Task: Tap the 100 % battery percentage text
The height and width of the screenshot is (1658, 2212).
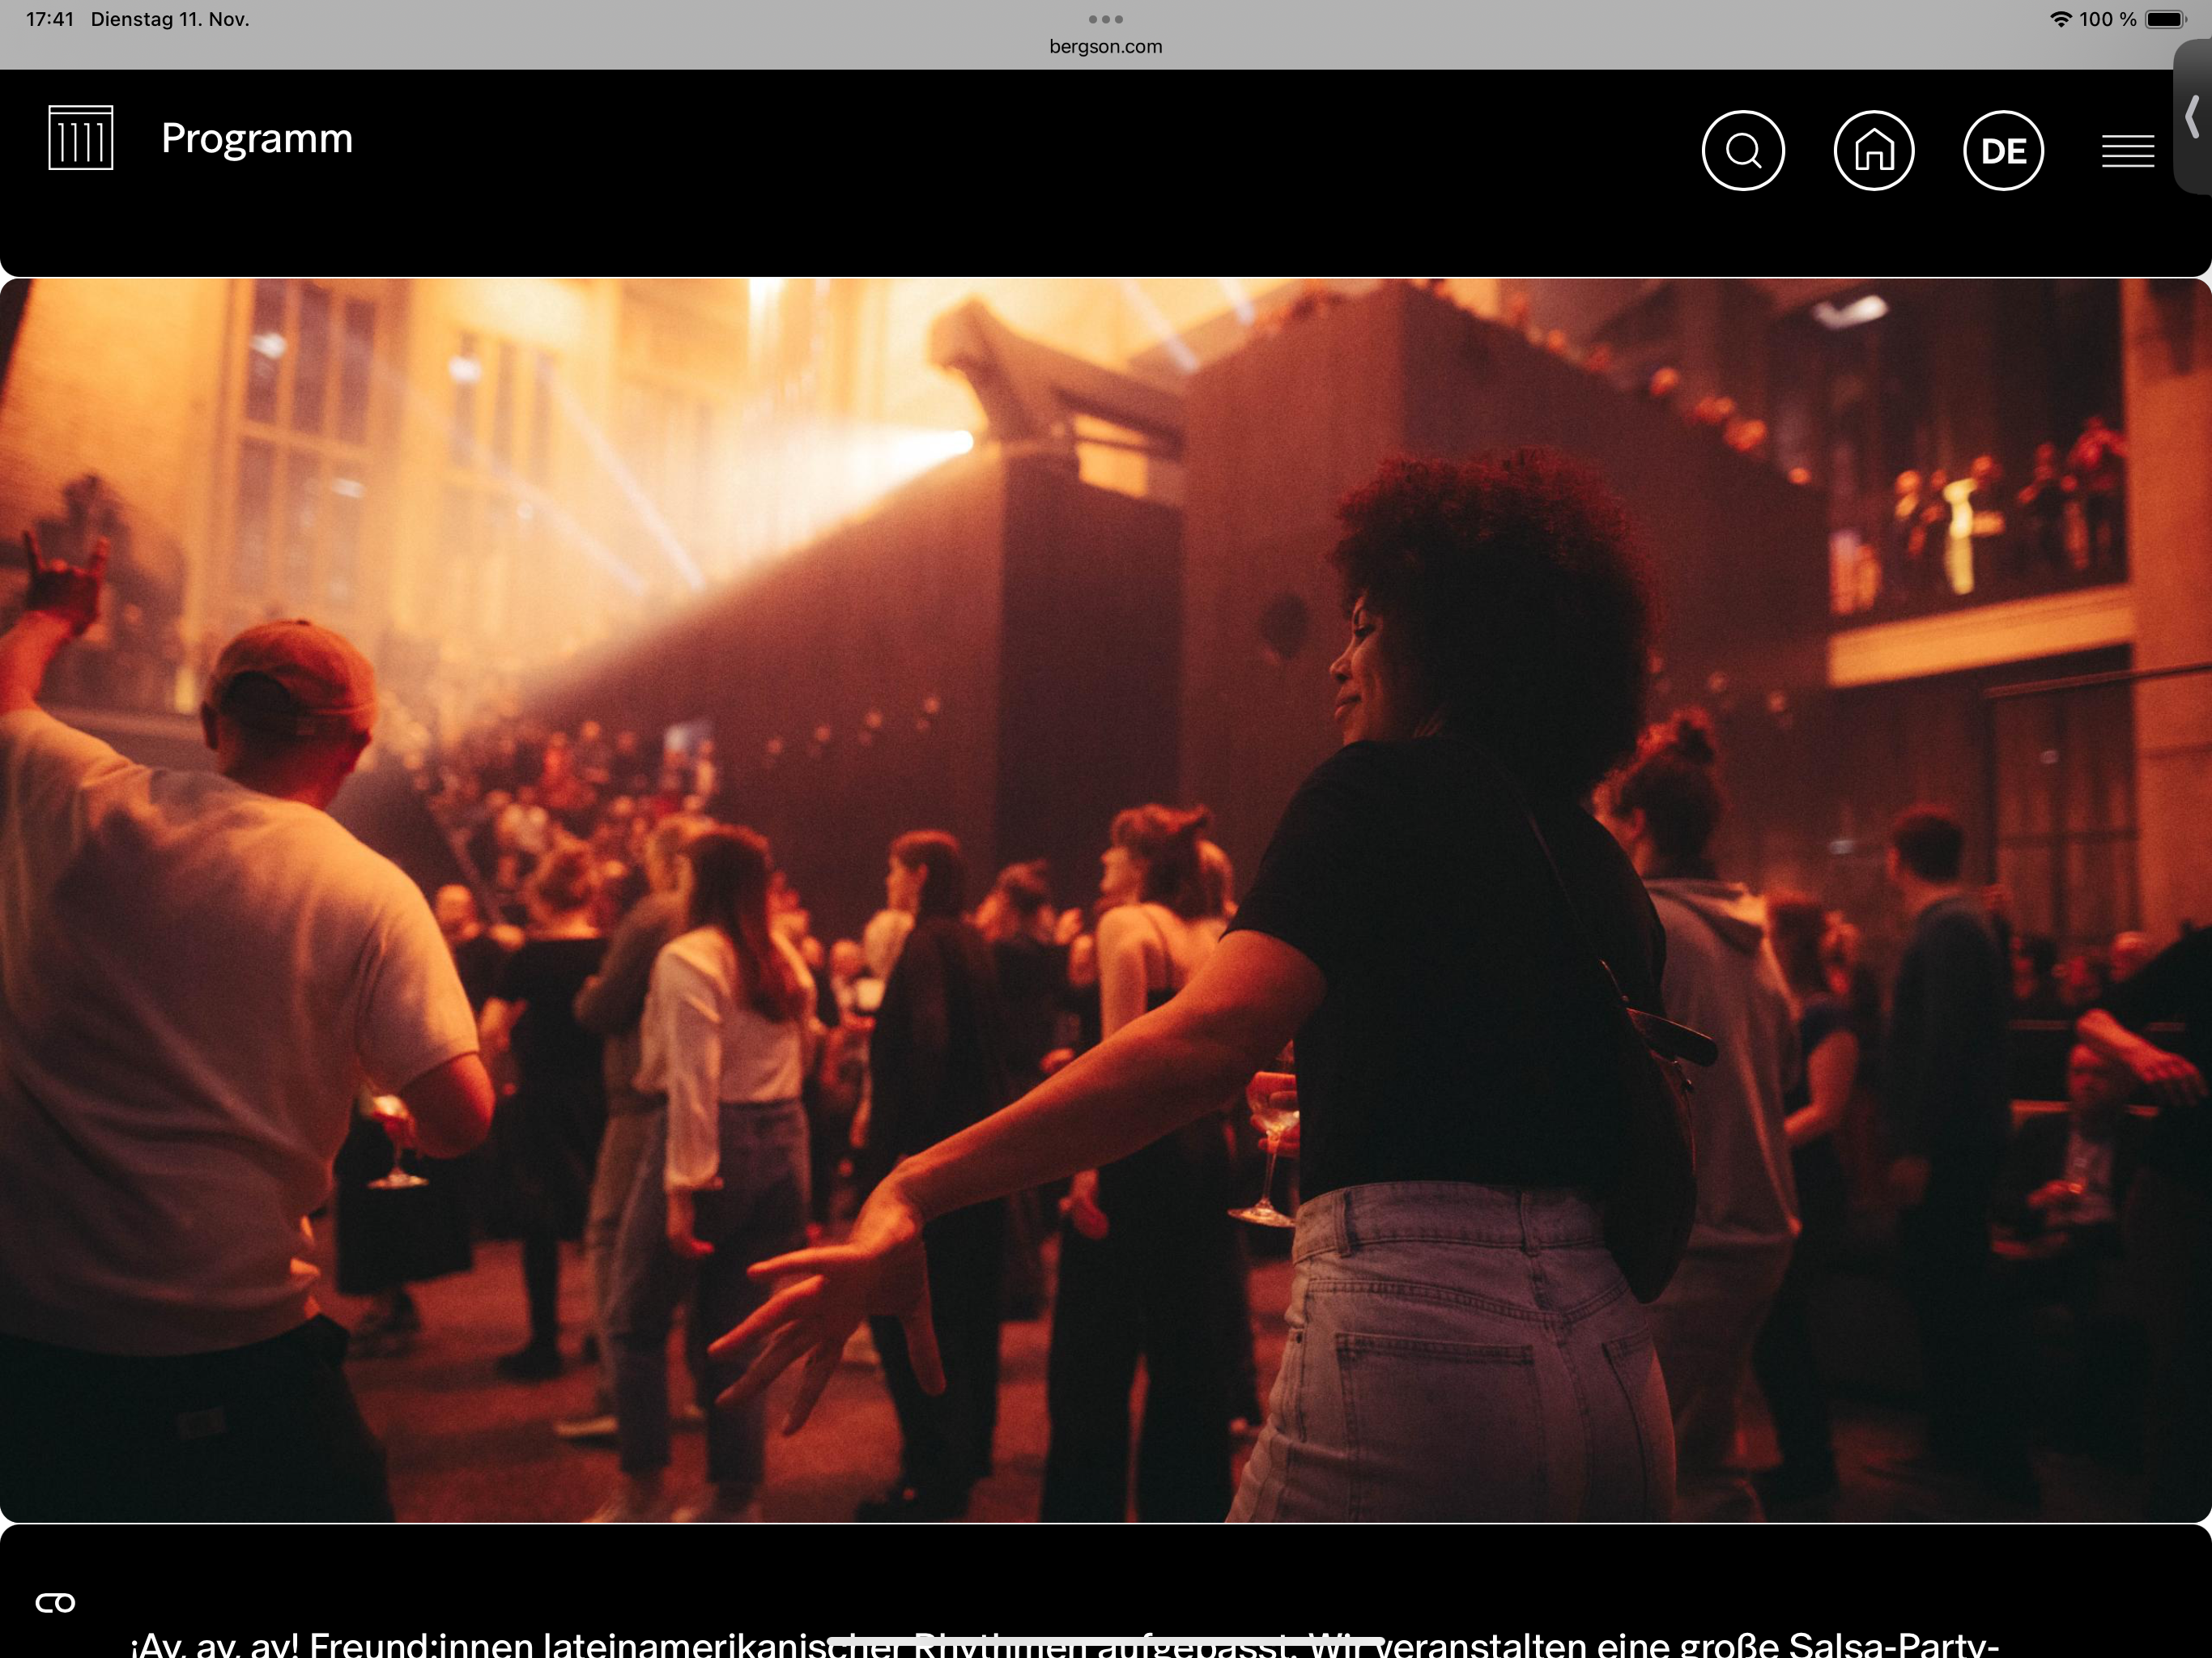Action: (2107, 19)
